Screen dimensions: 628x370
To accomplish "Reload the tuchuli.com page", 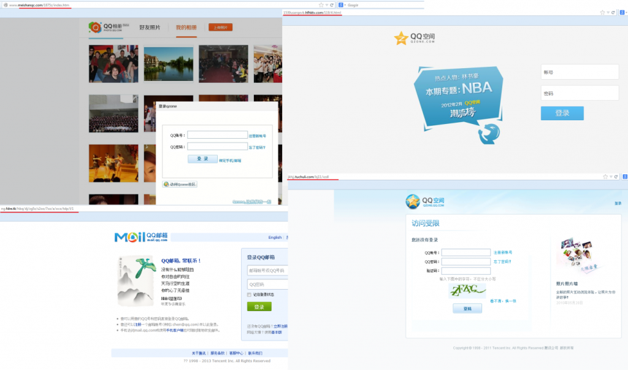I will [616, 177].
